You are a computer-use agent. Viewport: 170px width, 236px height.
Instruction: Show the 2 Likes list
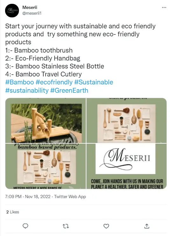[x=13, y=212]
